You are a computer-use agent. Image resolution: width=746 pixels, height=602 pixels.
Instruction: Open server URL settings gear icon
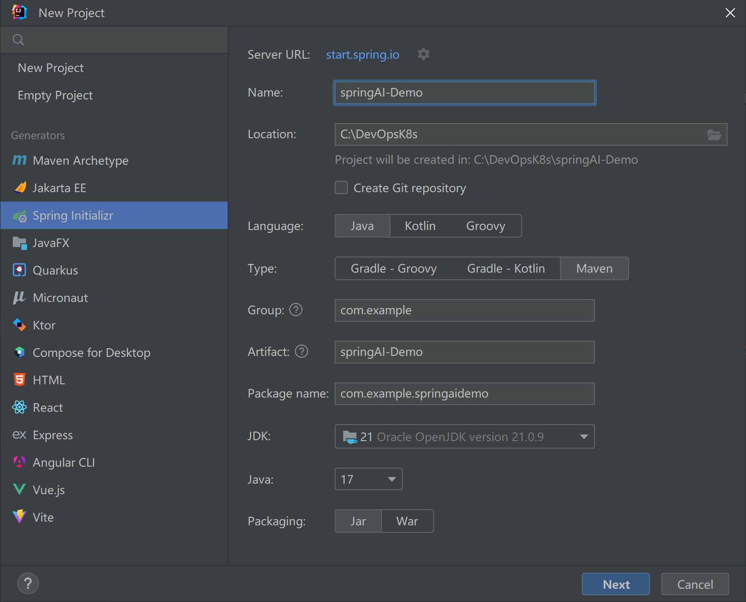click(x=424, y=54)
